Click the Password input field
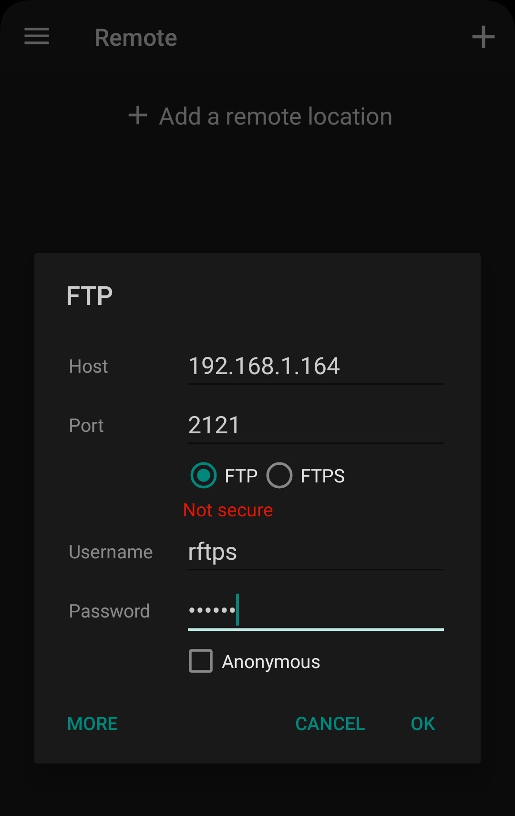 coord(315,611)
